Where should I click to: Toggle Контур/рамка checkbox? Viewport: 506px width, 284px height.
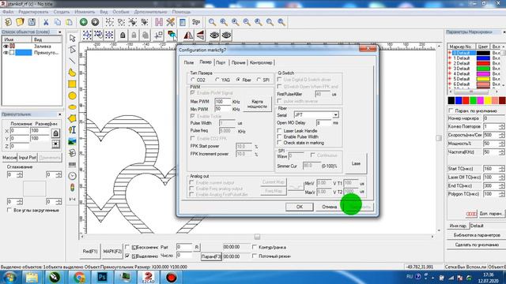pyautogui.click(x=255, y=247)
